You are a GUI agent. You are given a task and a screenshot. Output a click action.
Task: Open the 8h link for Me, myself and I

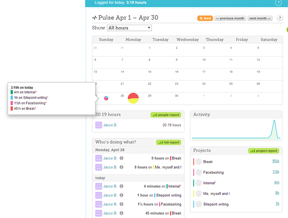tap(277, 193)
